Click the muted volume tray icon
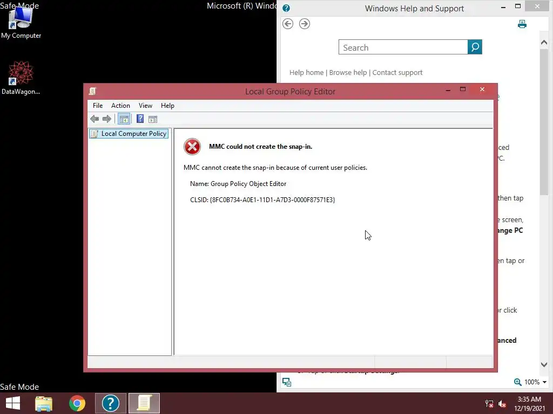The width and height of the screenshot is (553, 414). (x=502, y=404)
